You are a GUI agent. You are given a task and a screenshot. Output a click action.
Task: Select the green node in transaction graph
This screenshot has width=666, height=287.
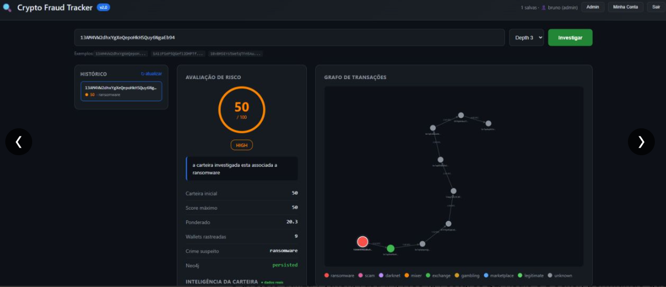point(390,248)
